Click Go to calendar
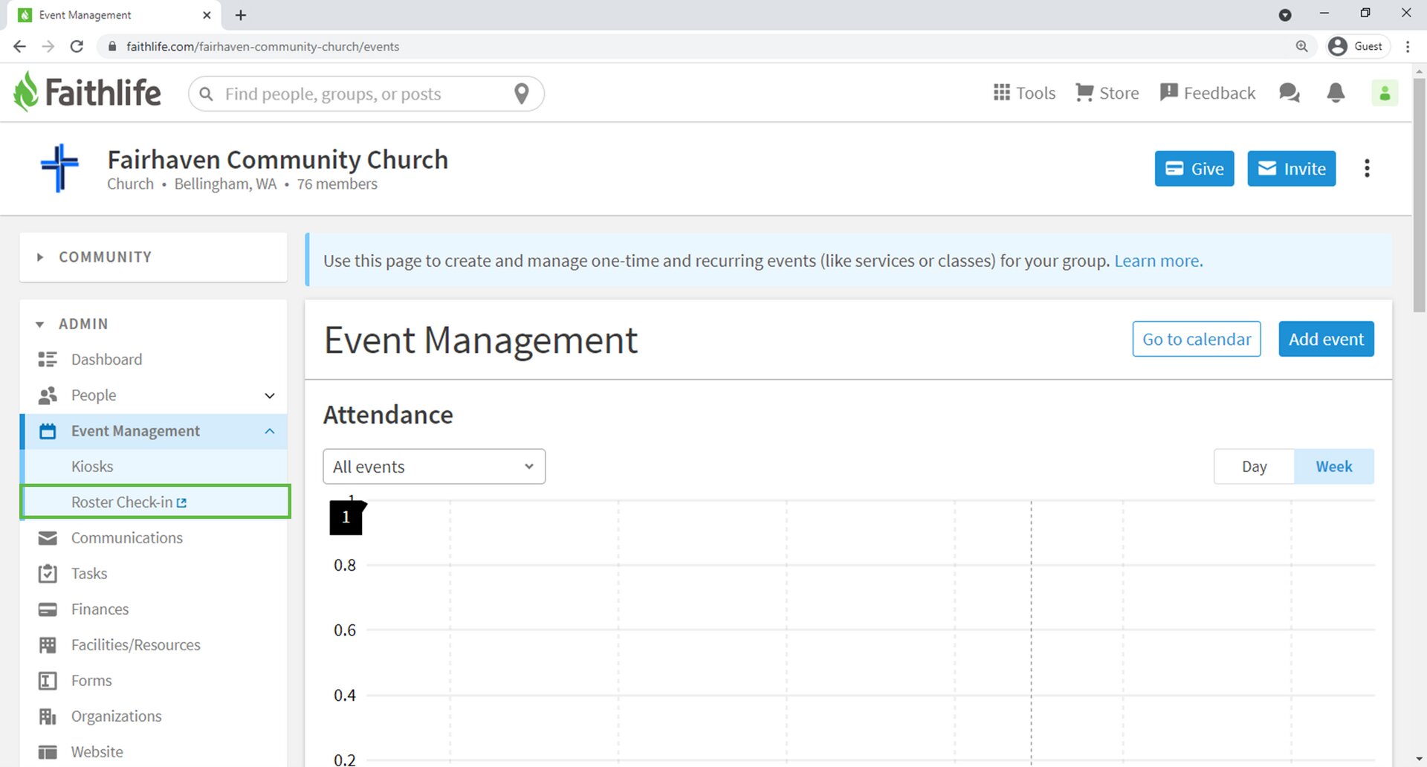Viewport: 1427px width, 767px height. click(x=1197, y=339)
